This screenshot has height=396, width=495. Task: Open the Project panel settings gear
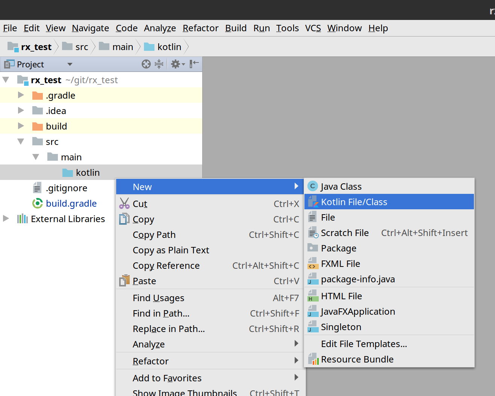(176, 64)
